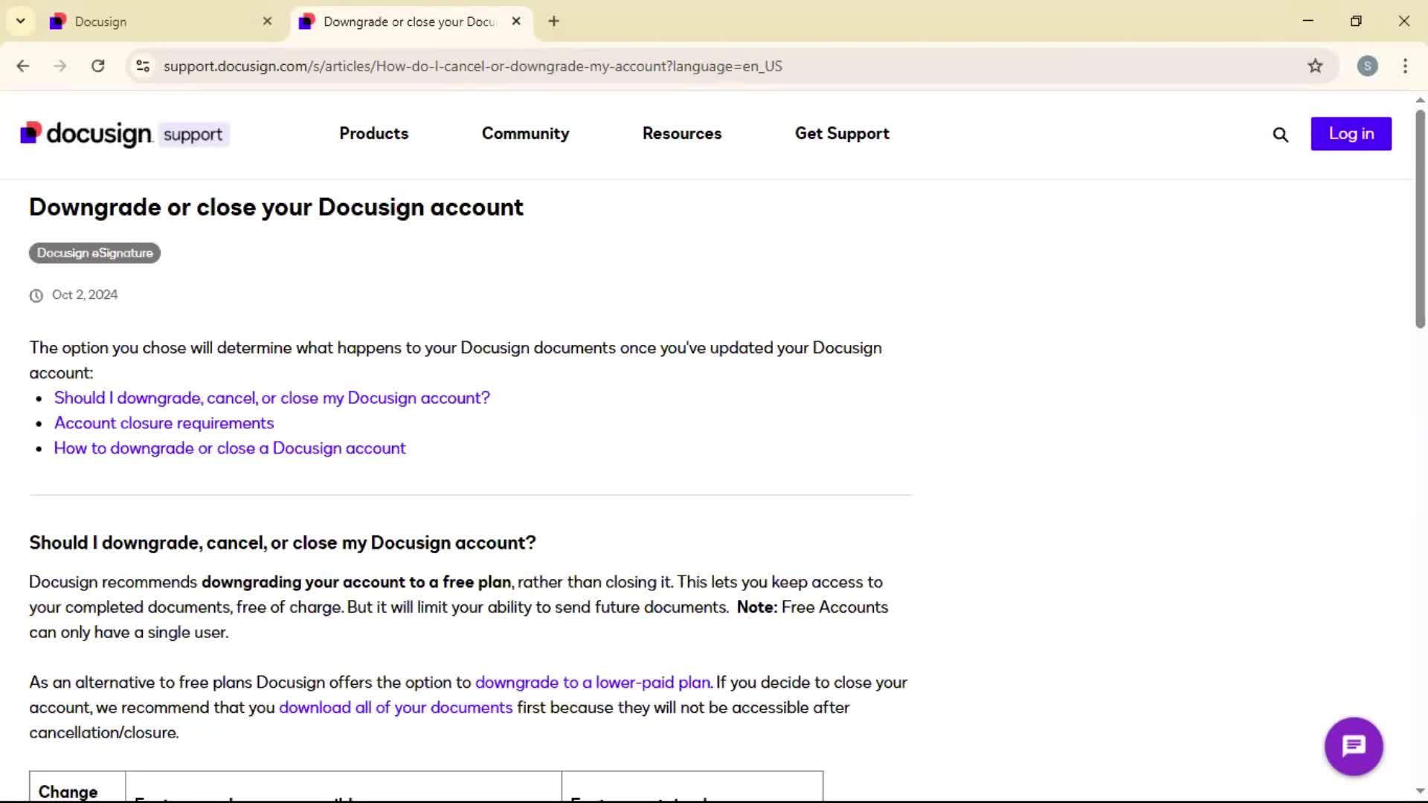Close the Downgrade or close your Docusign tab
The image size is (1428, 803).
click(x=516, y=22)
